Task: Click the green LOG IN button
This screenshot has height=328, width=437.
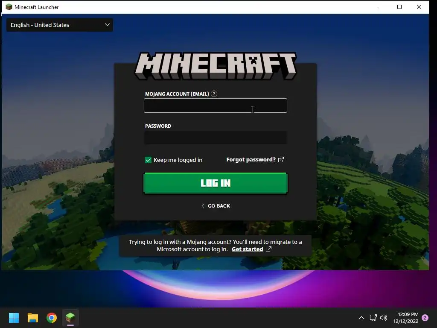Action: 216,183
